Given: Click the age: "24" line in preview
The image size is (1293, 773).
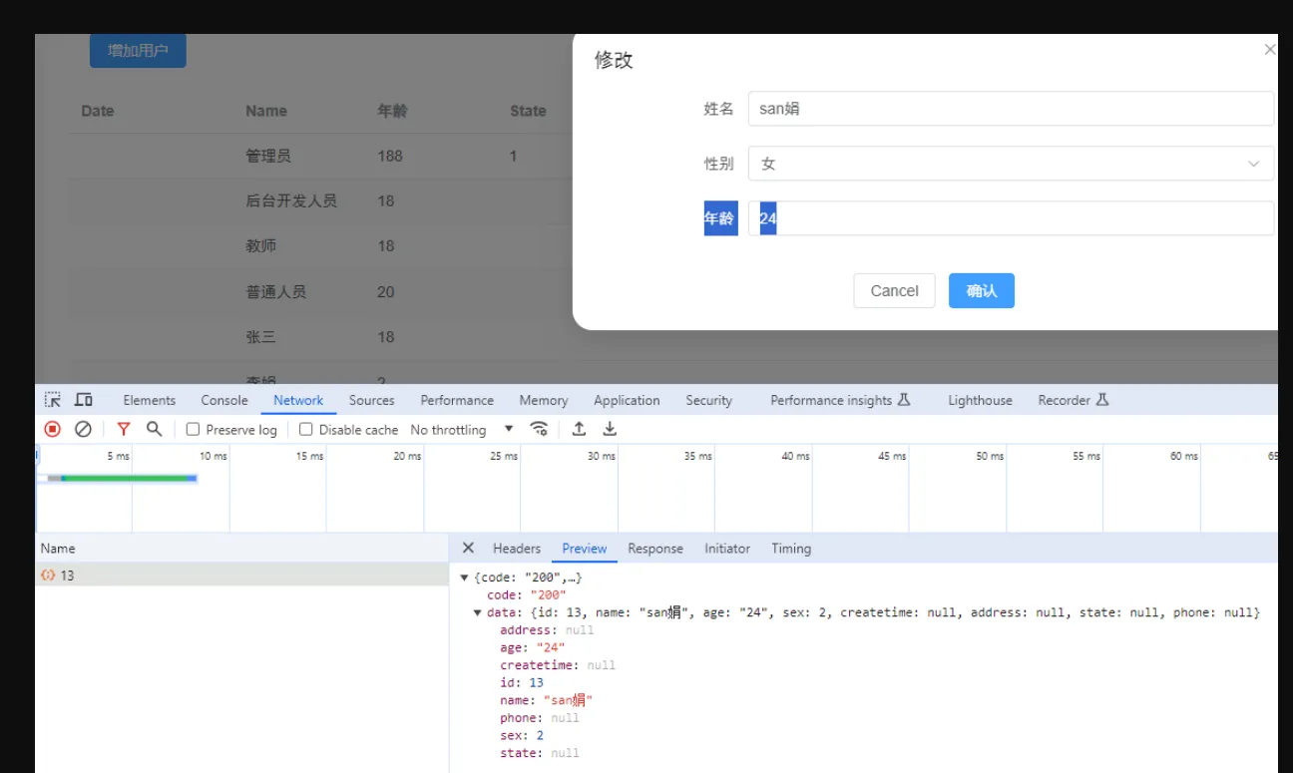Looking at the screenshot, I should click(533, 647).
